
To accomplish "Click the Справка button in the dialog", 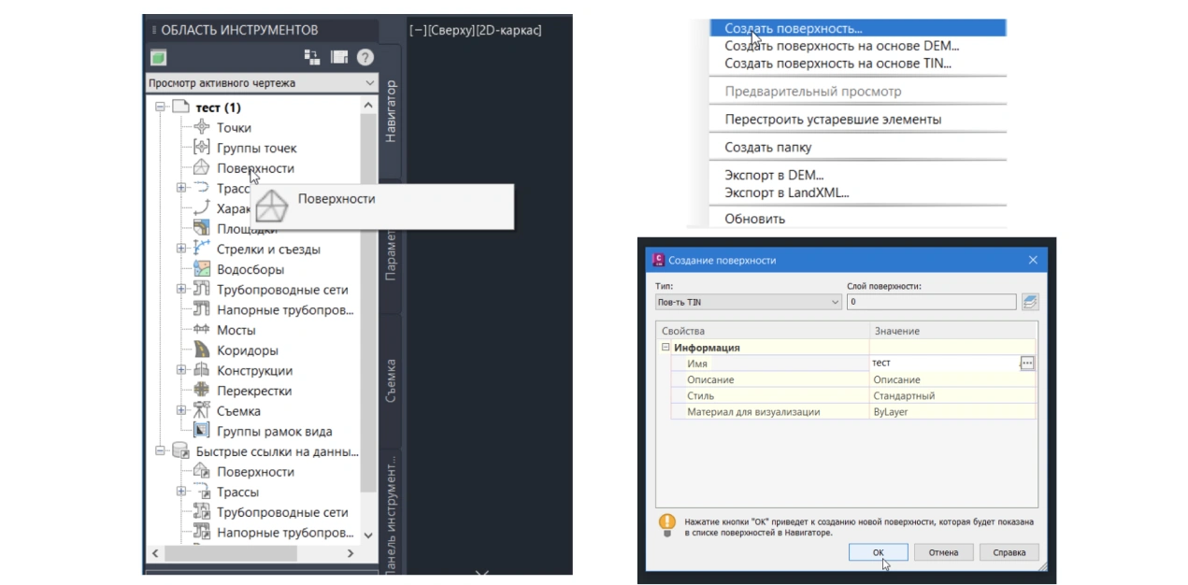I will pos(1009,552).
